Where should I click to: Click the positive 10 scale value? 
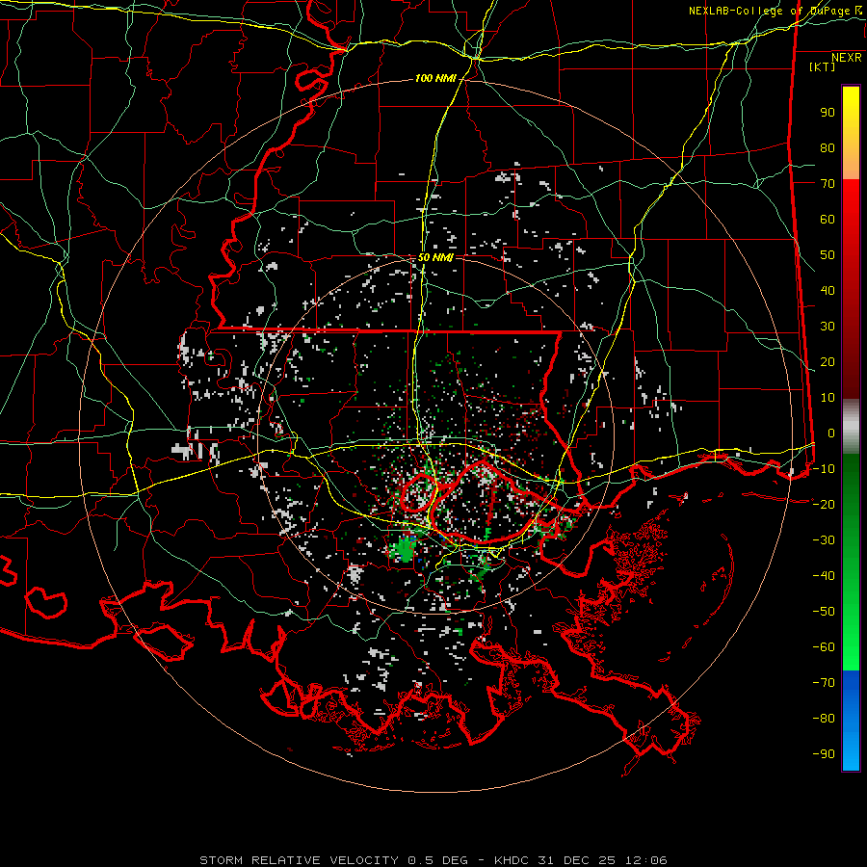tap(828, 398)
